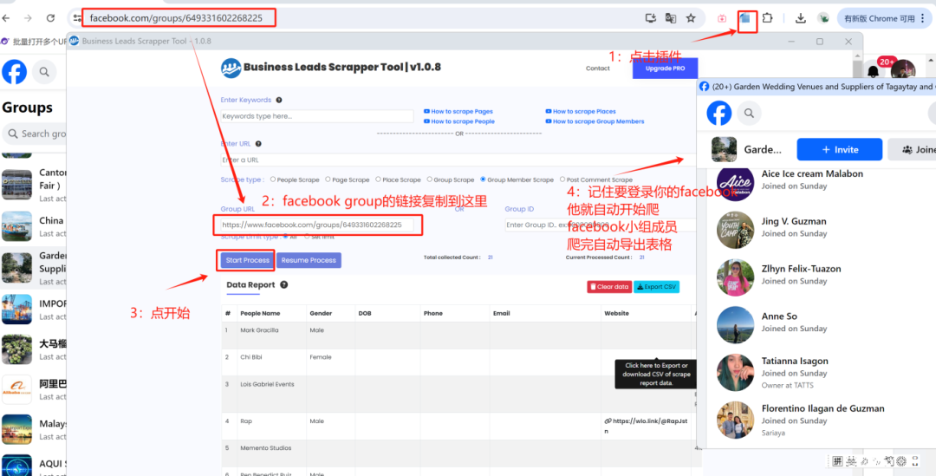Click search icon beside left Facebook logo
Screen dimensions: 936x476
click(44, 72)
